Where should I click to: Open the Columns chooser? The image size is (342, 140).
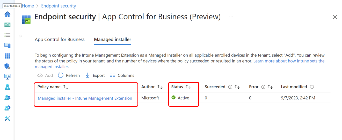(x=122, y=75)
